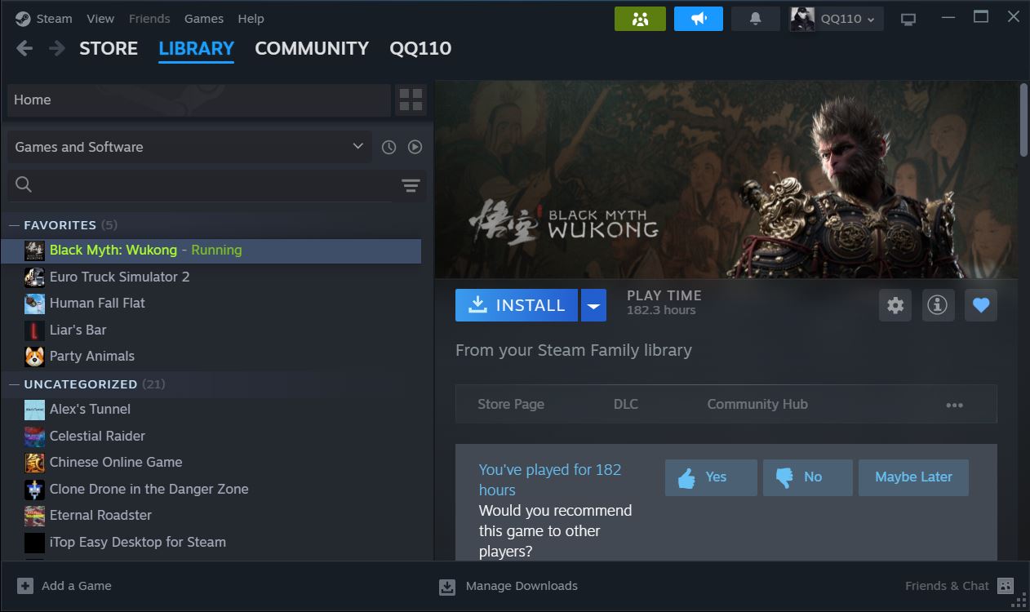Screen dimensions: 1030x612
Task: Open the advanced filter options icon
Action: pyautogui.click(x=411, y=186)
